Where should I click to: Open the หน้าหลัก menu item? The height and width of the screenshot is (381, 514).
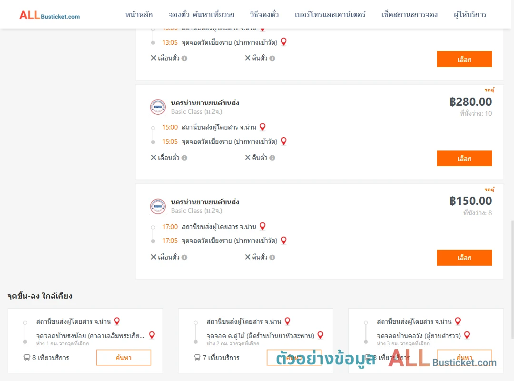(139, 14)
